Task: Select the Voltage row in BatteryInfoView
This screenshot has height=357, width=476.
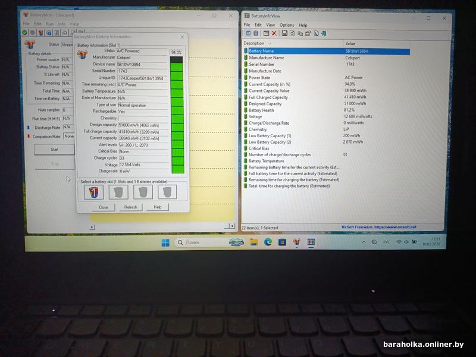Action: coord(327,116)
